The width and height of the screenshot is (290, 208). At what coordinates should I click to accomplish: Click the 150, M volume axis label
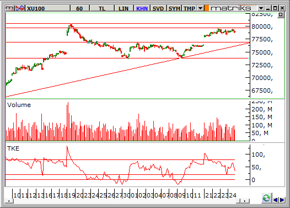(x=262, y=117)
